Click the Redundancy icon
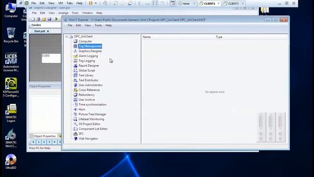The height and width of the screenshot is (177, 314). click(76, 95)
